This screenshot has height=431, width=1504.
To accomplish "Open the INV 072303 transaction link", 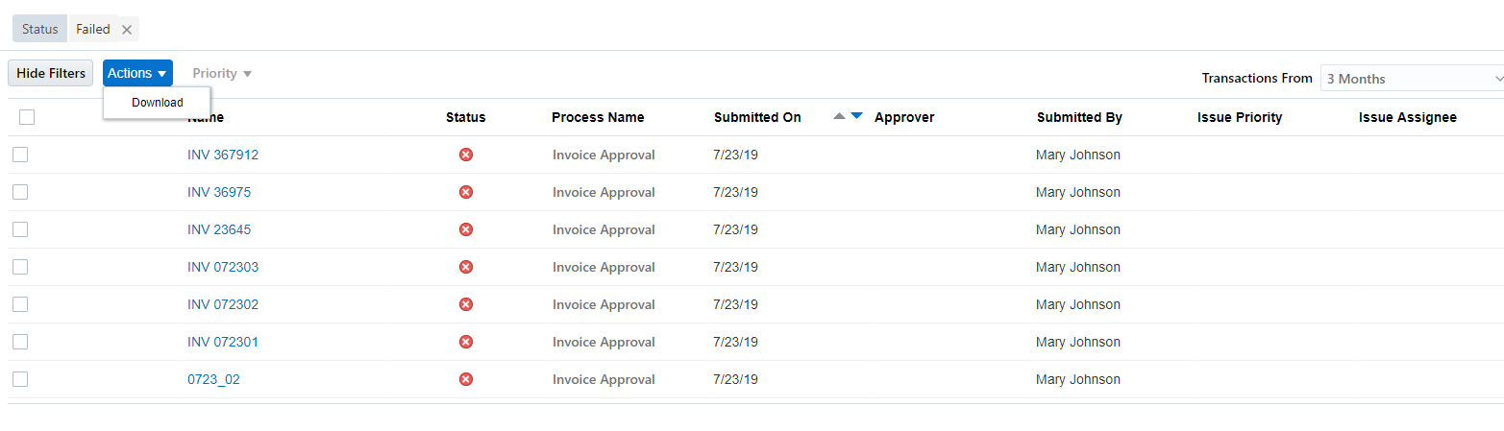I will 223,267.
